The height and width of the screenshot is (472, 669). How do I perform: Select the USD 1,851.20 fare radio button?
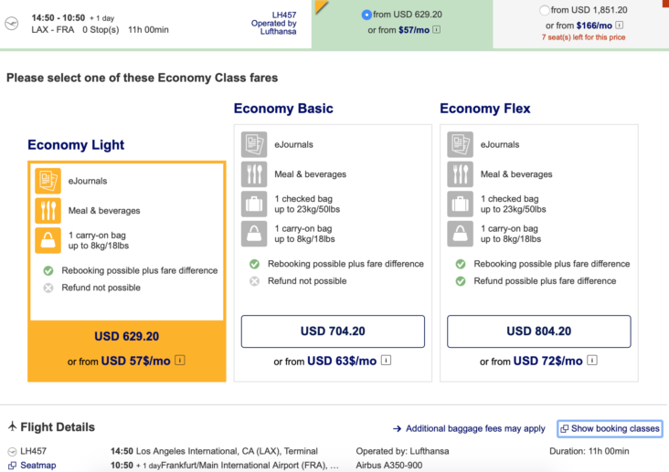pyautogui.click(x=544, y=10)
